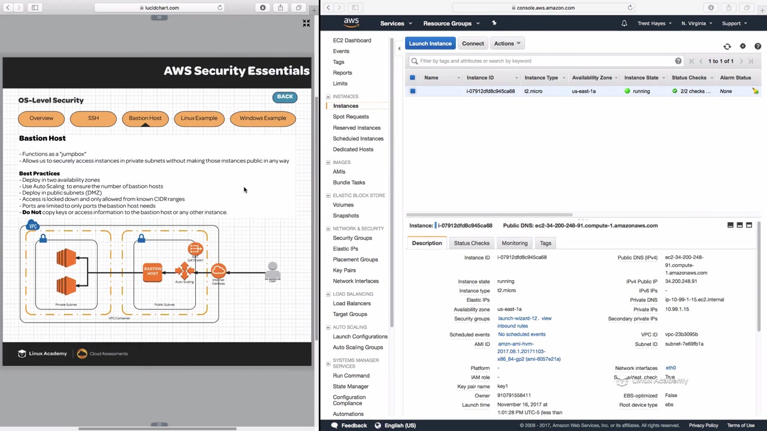
Task: Open the Actions dropdown button
Action: 508,44
